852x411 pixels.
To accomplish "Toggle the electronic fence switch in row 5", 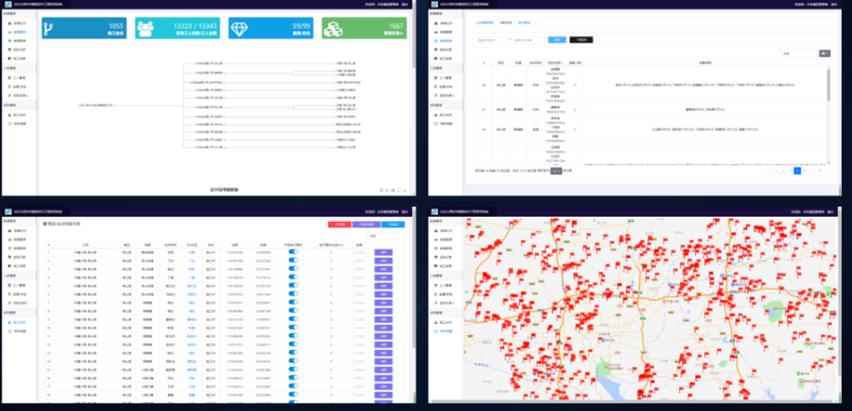I will coord(294,285).
